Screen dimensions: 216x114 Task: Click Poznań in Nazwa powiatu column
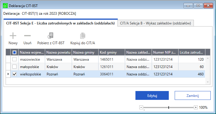point(58,74)
